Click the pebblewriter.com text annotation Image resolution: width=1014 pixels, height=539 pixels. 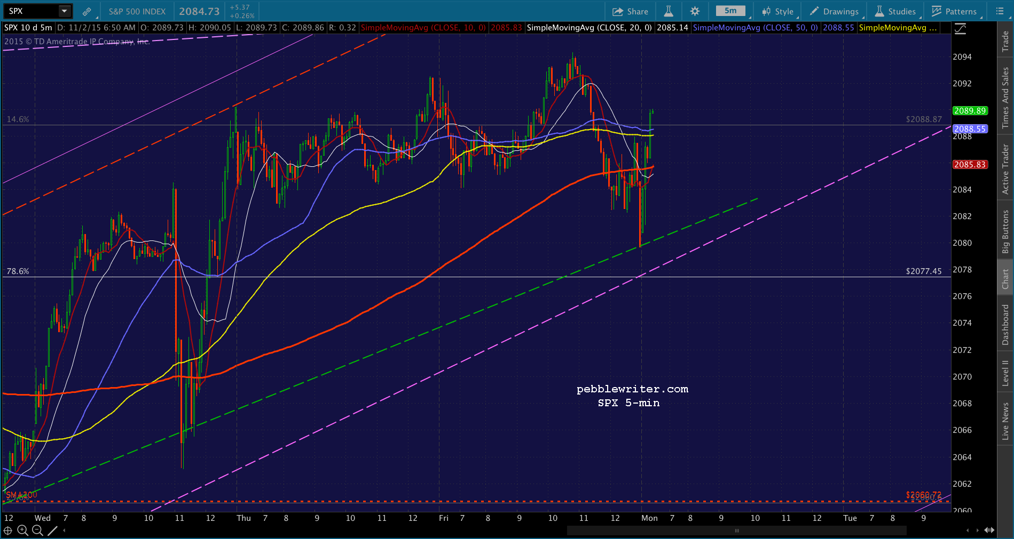click(x=632, y=389)
